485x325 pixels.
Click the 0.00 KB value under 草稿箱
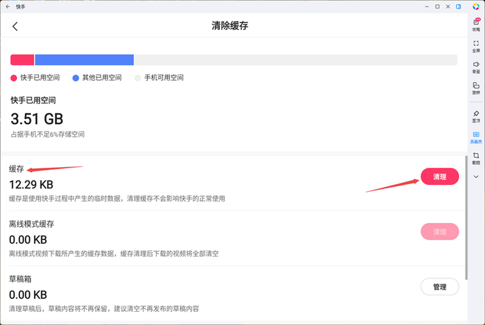tap(28, 294)
